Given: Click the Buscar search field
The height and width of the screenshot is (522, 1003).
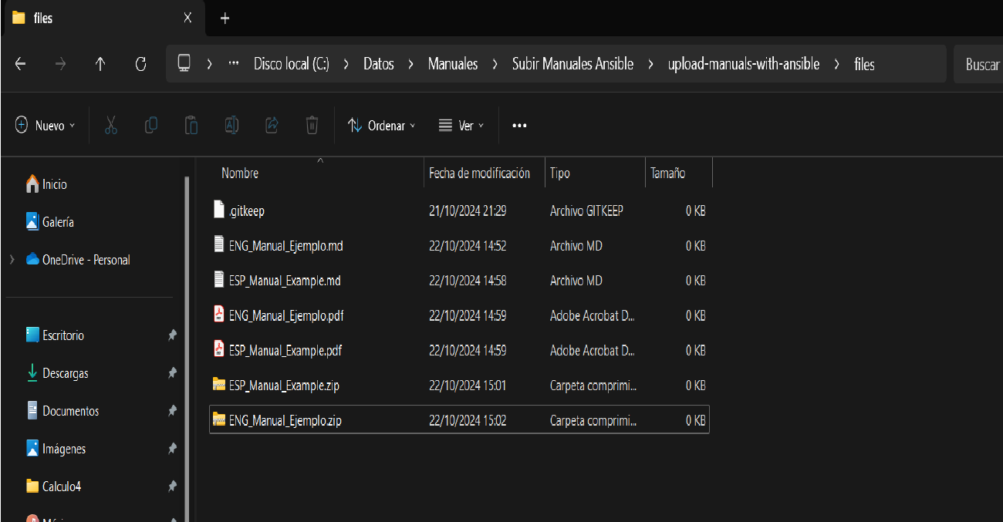Looking at the screenshot, I should tap(981, 65).
